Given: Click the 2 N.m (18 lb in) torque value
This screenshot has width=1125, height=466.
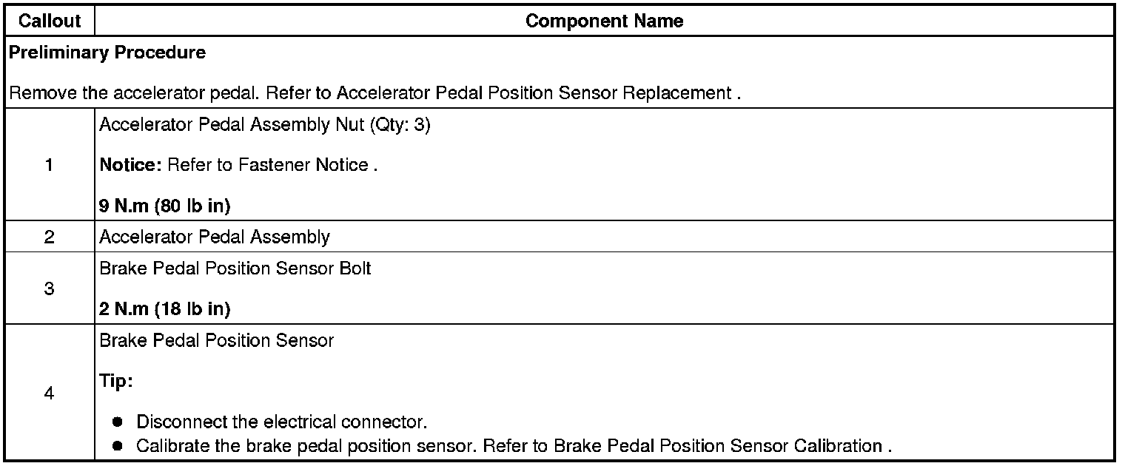Looking at the screenshot, I should 164,309.
